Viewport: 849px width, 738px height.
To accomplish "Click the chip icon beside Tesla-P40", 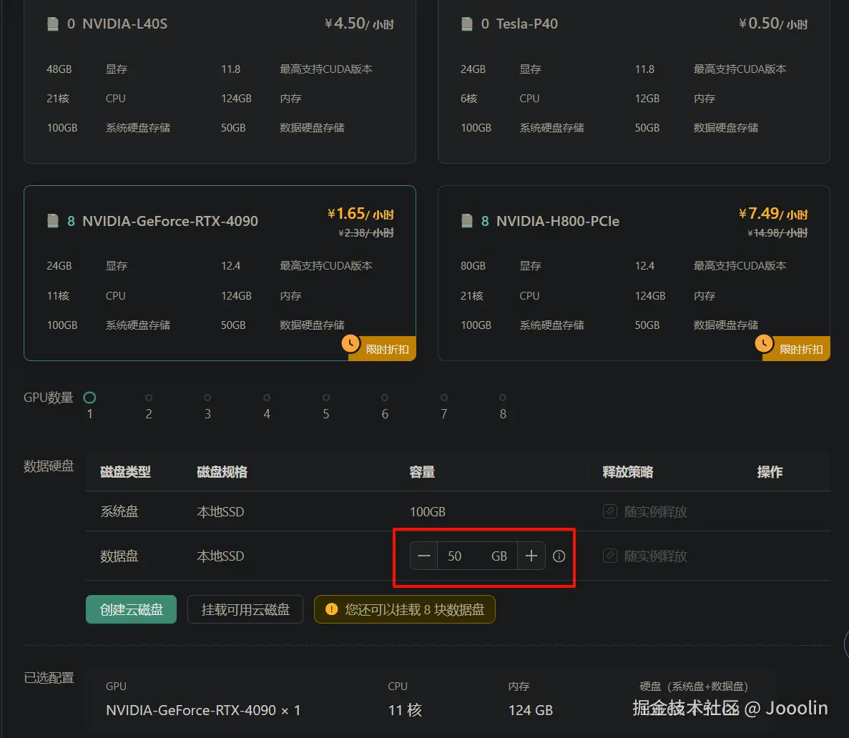I will pyautogui.click(x=467, y=24).
